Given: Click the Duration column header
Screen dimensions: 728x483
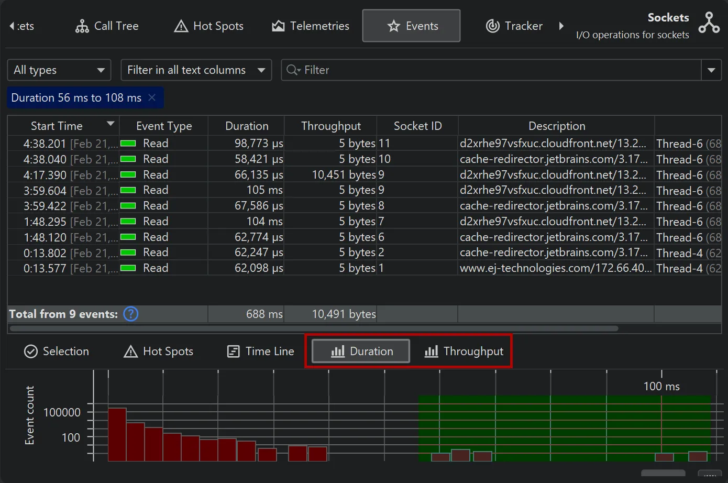Looking at the screenshot, I should coord(246,126).
